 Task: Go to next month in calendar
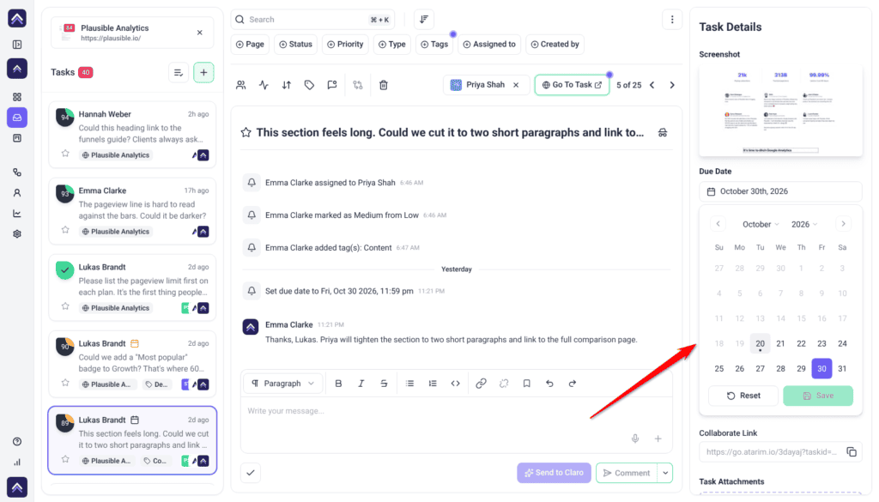[x=843, y=224]
